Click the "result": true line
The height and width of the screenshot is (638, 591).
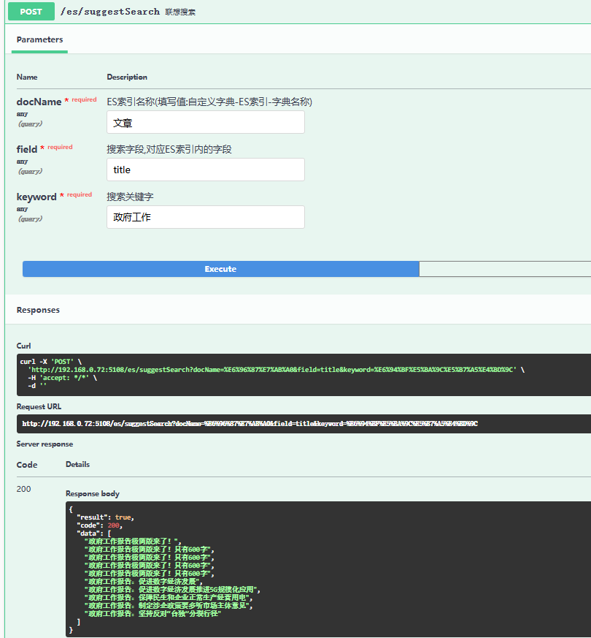click(105, 517)
